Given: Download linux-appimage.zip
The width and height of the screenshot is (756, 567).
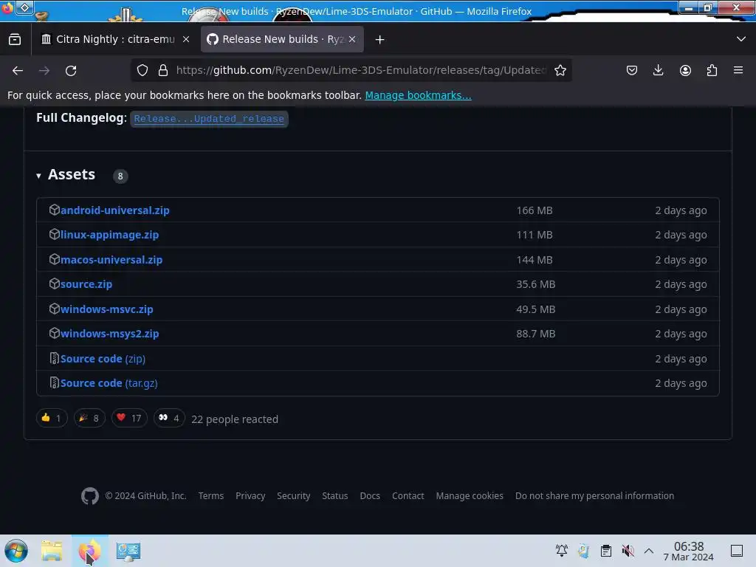Looking at the screenshot, I should coord(109,235).
